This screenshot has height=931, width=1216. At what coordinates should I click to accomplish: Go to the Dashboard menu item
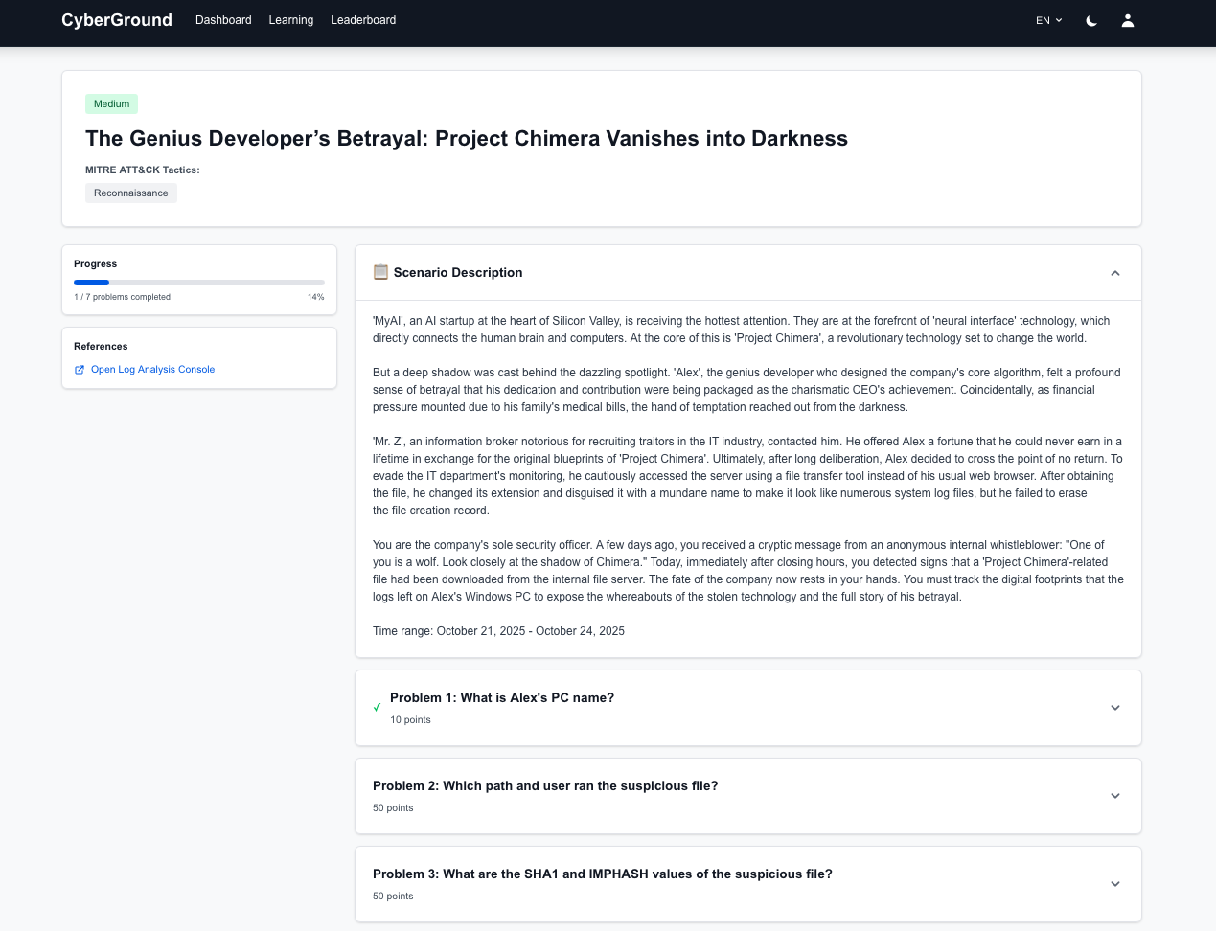(x=223, y=20)
